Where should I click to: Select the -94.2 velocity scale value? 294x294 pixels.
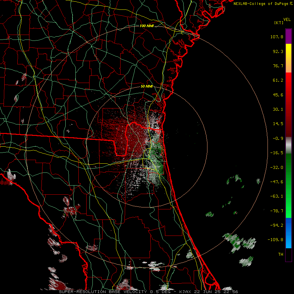click(277, 225)
